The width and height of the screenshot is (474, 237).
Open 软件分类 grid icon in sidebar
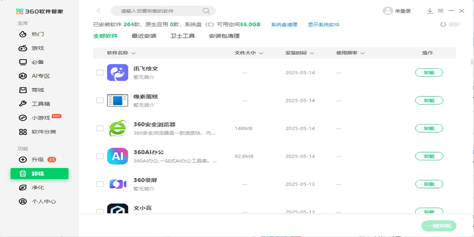tap(23, 132)
